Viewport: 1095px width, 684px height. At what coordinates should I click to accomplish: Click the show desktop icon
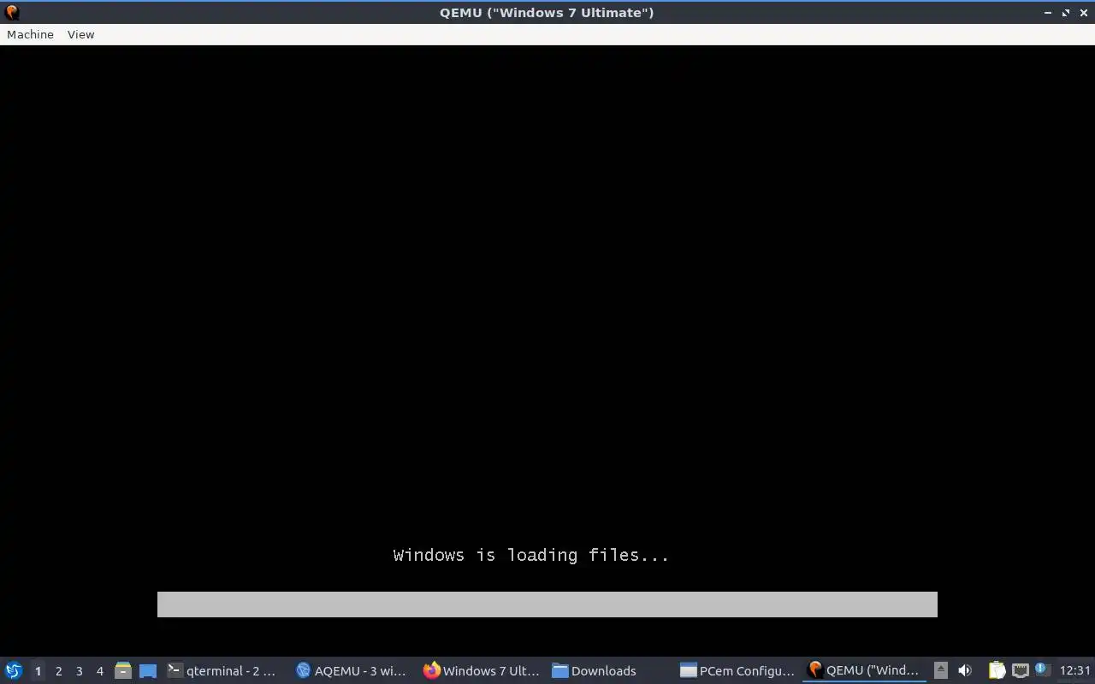click(x=148, y=670)
